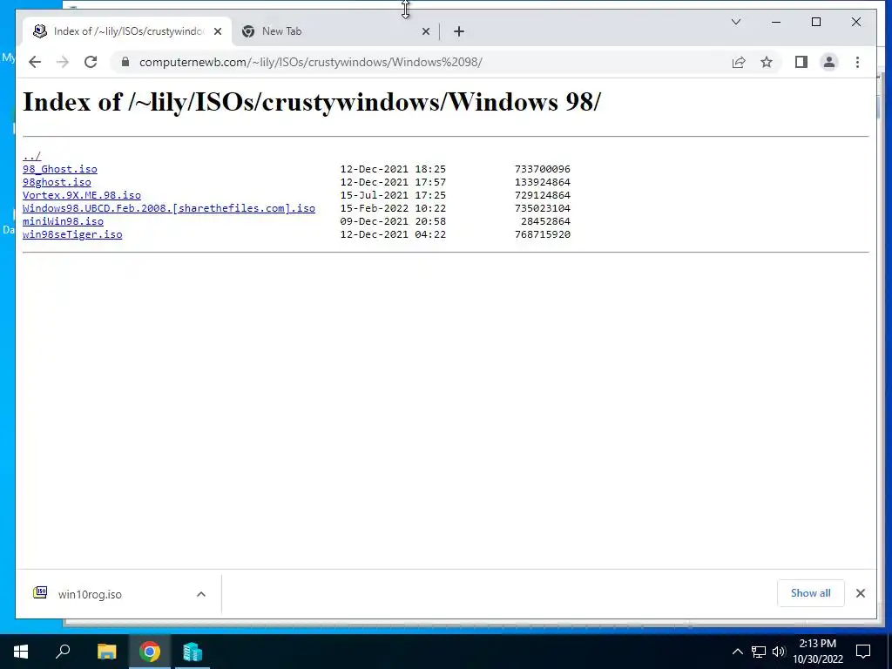The height and width of the screenshot is (669, 892).
Task: Select size 735023104 text
Action: click(542, 208)
